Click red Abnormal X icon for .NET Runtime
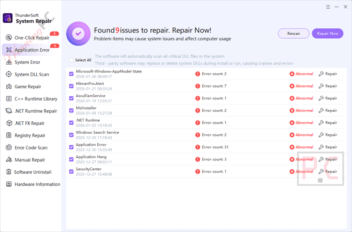Viewport: 352px width, 232px height. 292,123
